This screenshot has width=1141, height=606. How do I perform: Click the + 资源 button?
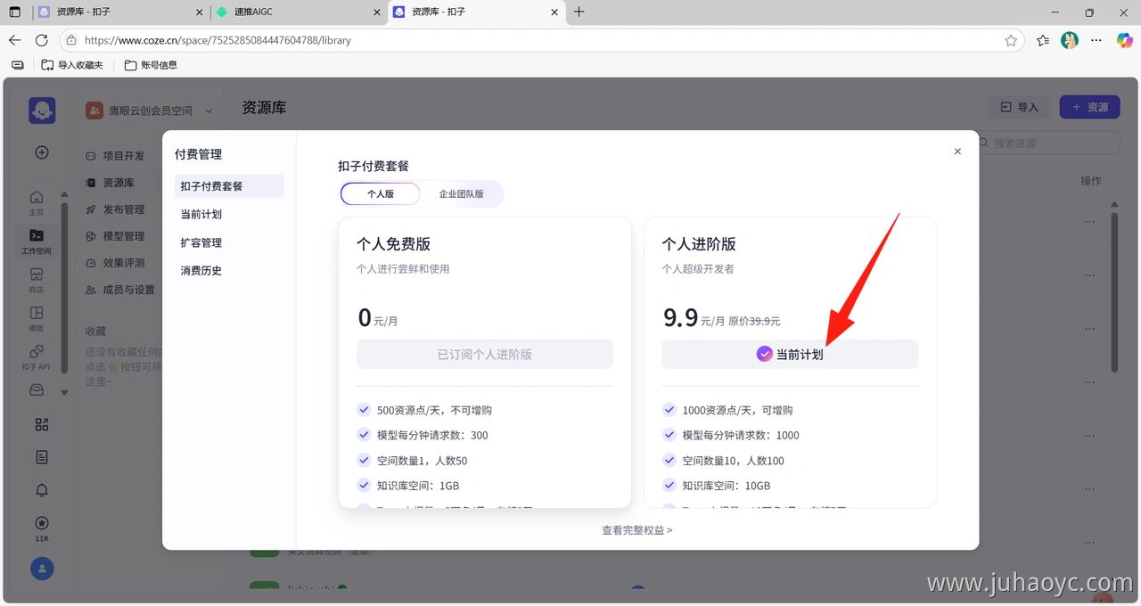point(1089,107)
